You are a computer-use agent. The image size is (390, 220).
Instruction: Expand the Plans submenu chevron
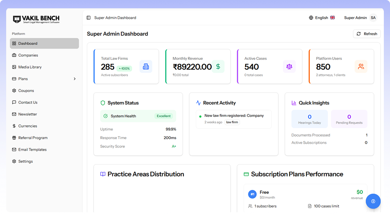point(75,79)
